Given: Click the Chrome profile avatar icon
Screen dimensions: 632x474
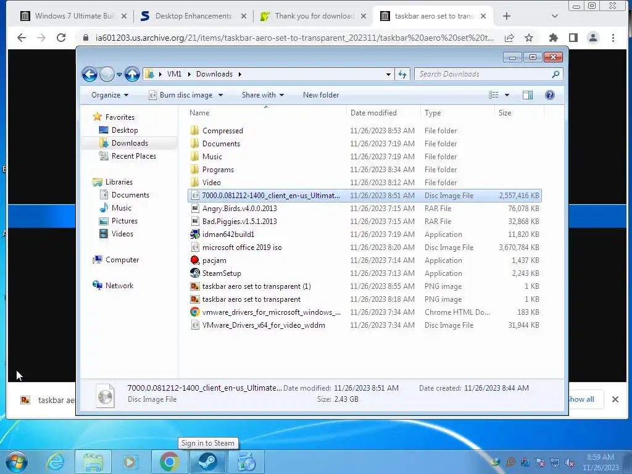Looking at the screenshot, I should [593, 38].
